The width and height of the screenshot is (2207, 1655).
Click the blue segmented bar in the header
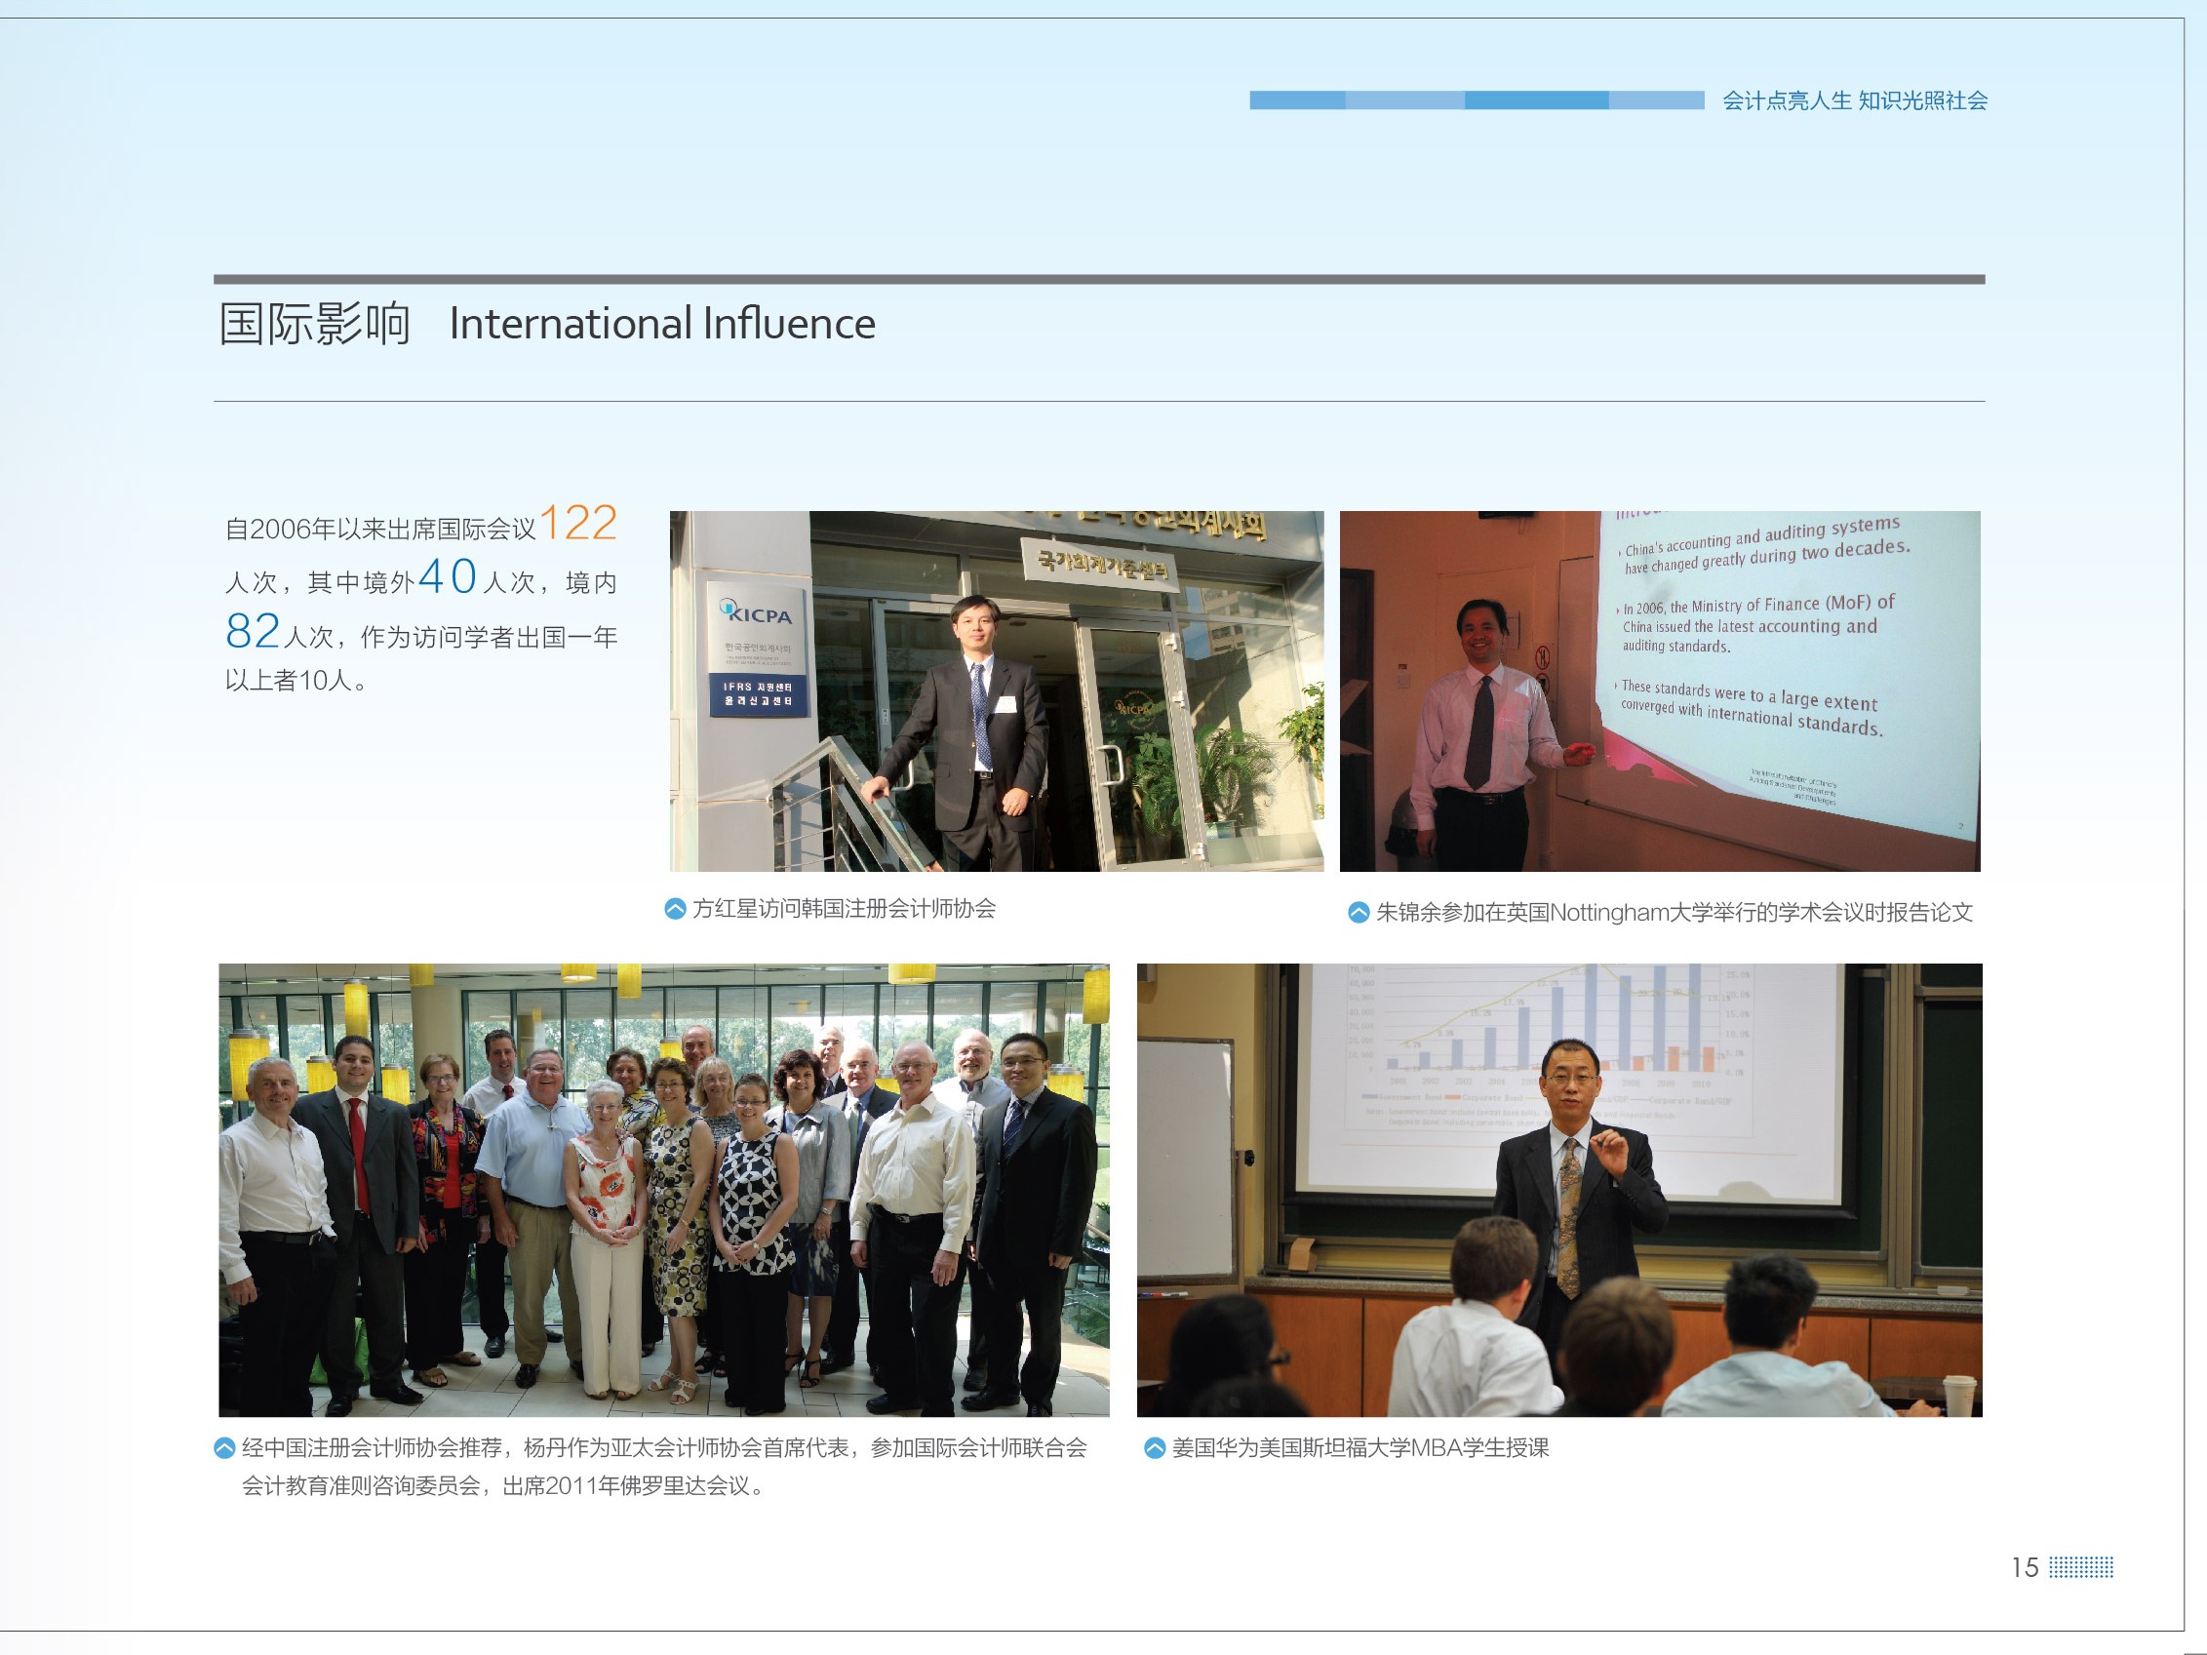point(1477,99)
